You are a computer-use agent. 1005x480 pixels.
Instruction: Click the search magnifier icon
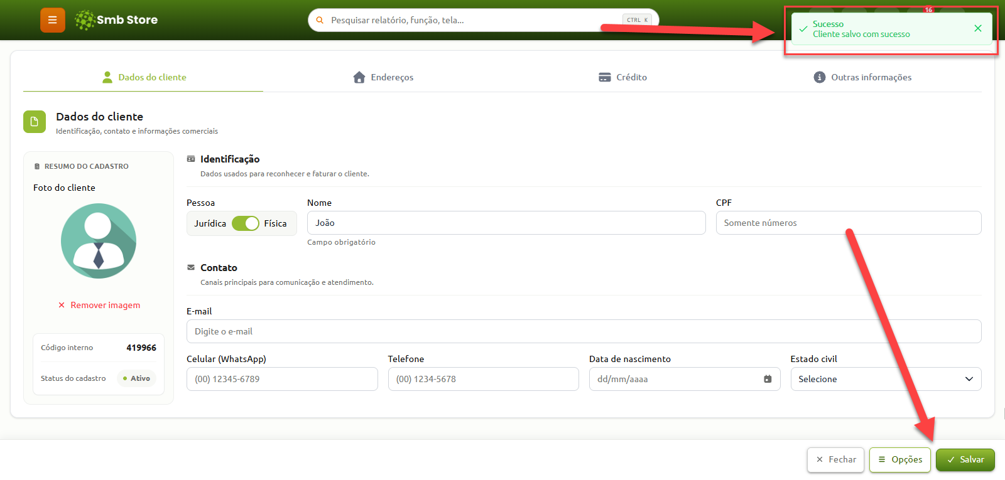[x=320, y=20]
